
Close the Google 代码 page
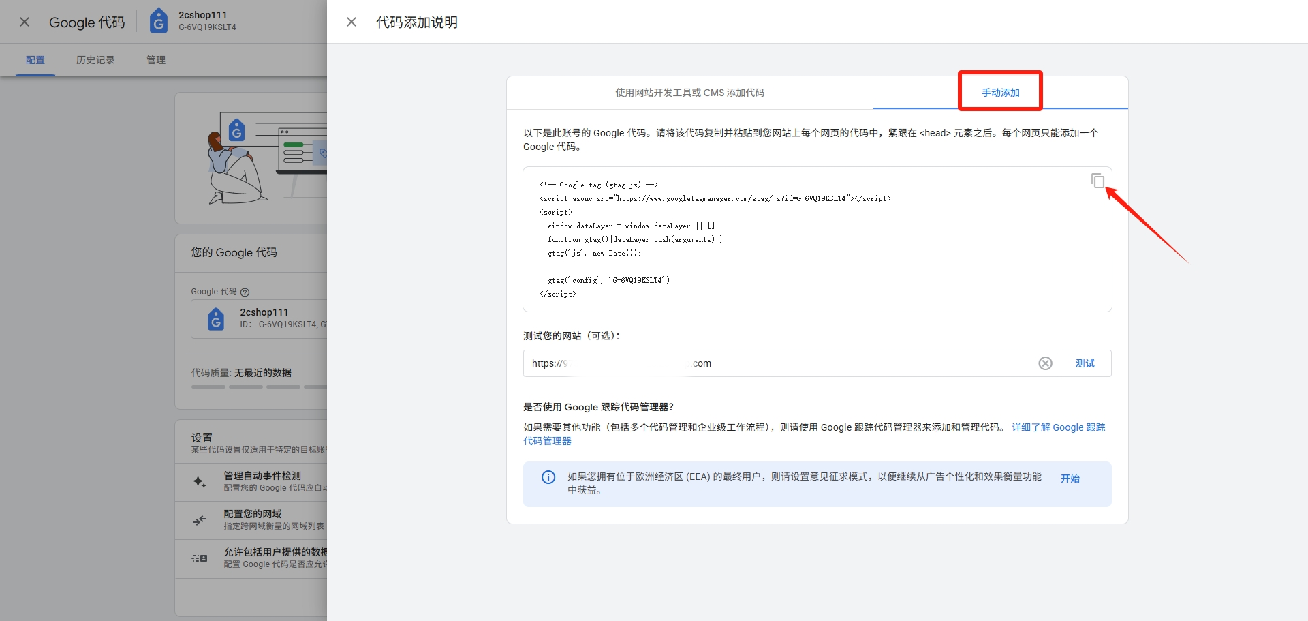coord(25,22)
